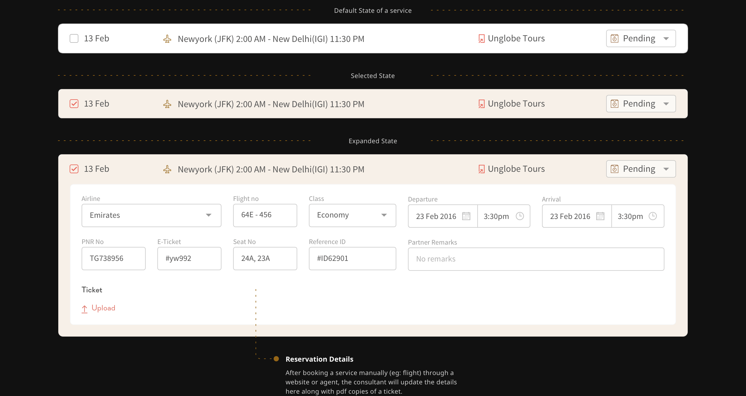The image size is (746, 396).
Task: Check the unchecked box in the default state row
Action: [74, 38]
